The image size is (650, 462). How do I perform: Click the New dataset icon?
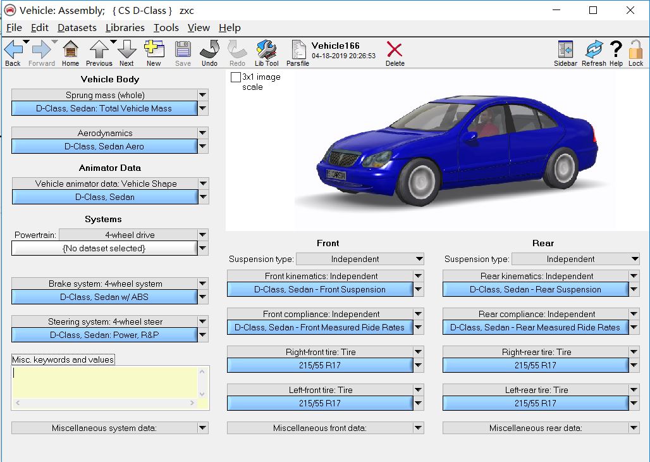154,53
